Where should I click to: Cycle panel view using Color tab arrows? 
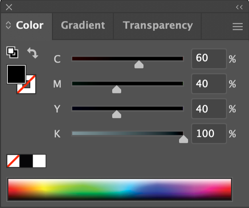[x=9, y=26]
